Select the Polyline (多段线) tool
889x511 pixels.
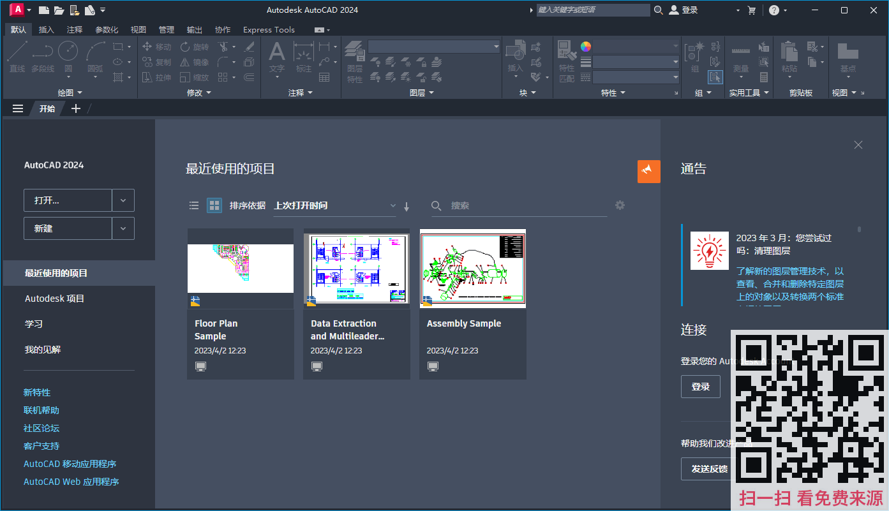tap(43, 57)
